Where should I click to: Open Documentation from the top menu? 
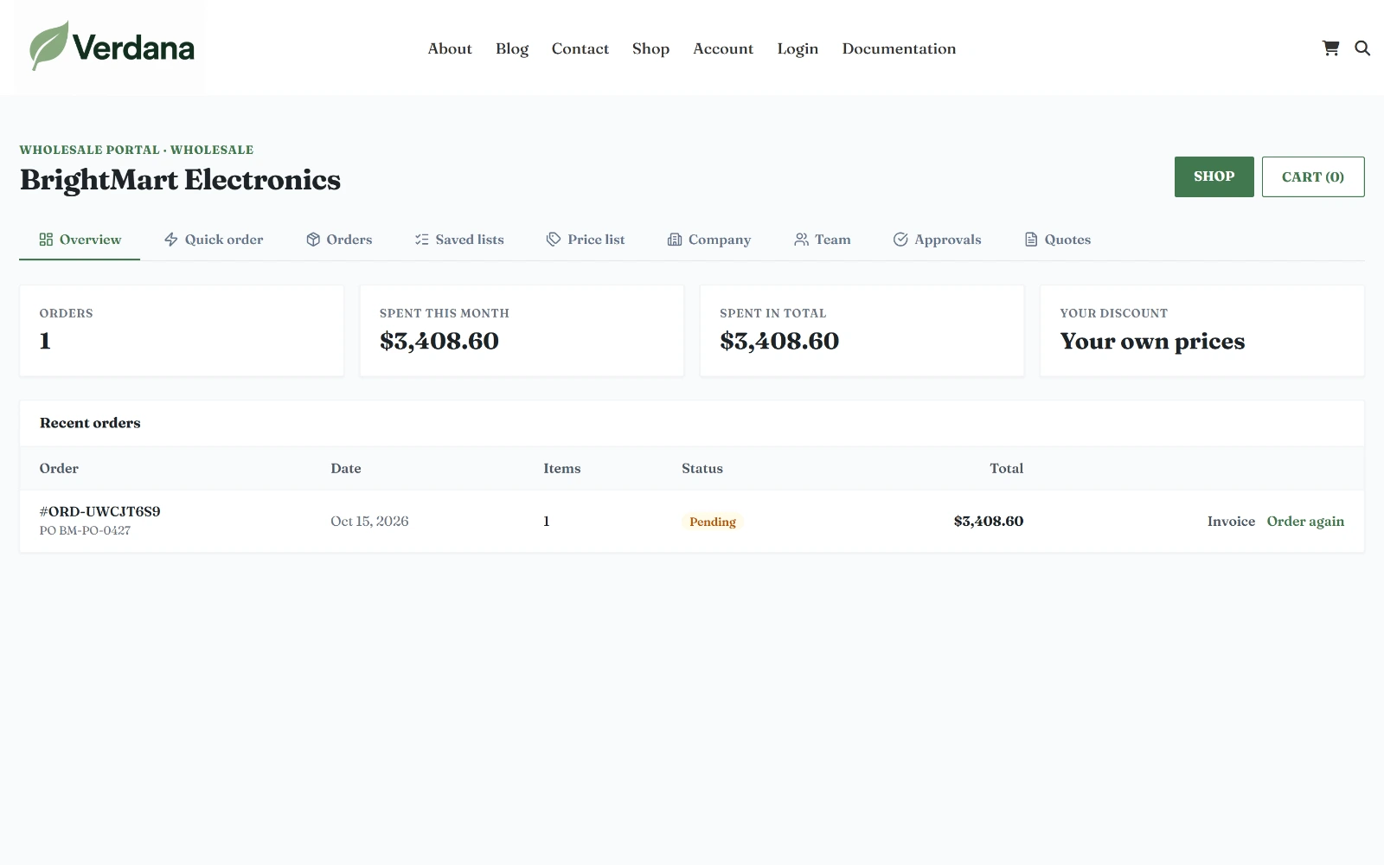[x=899, y=48]
